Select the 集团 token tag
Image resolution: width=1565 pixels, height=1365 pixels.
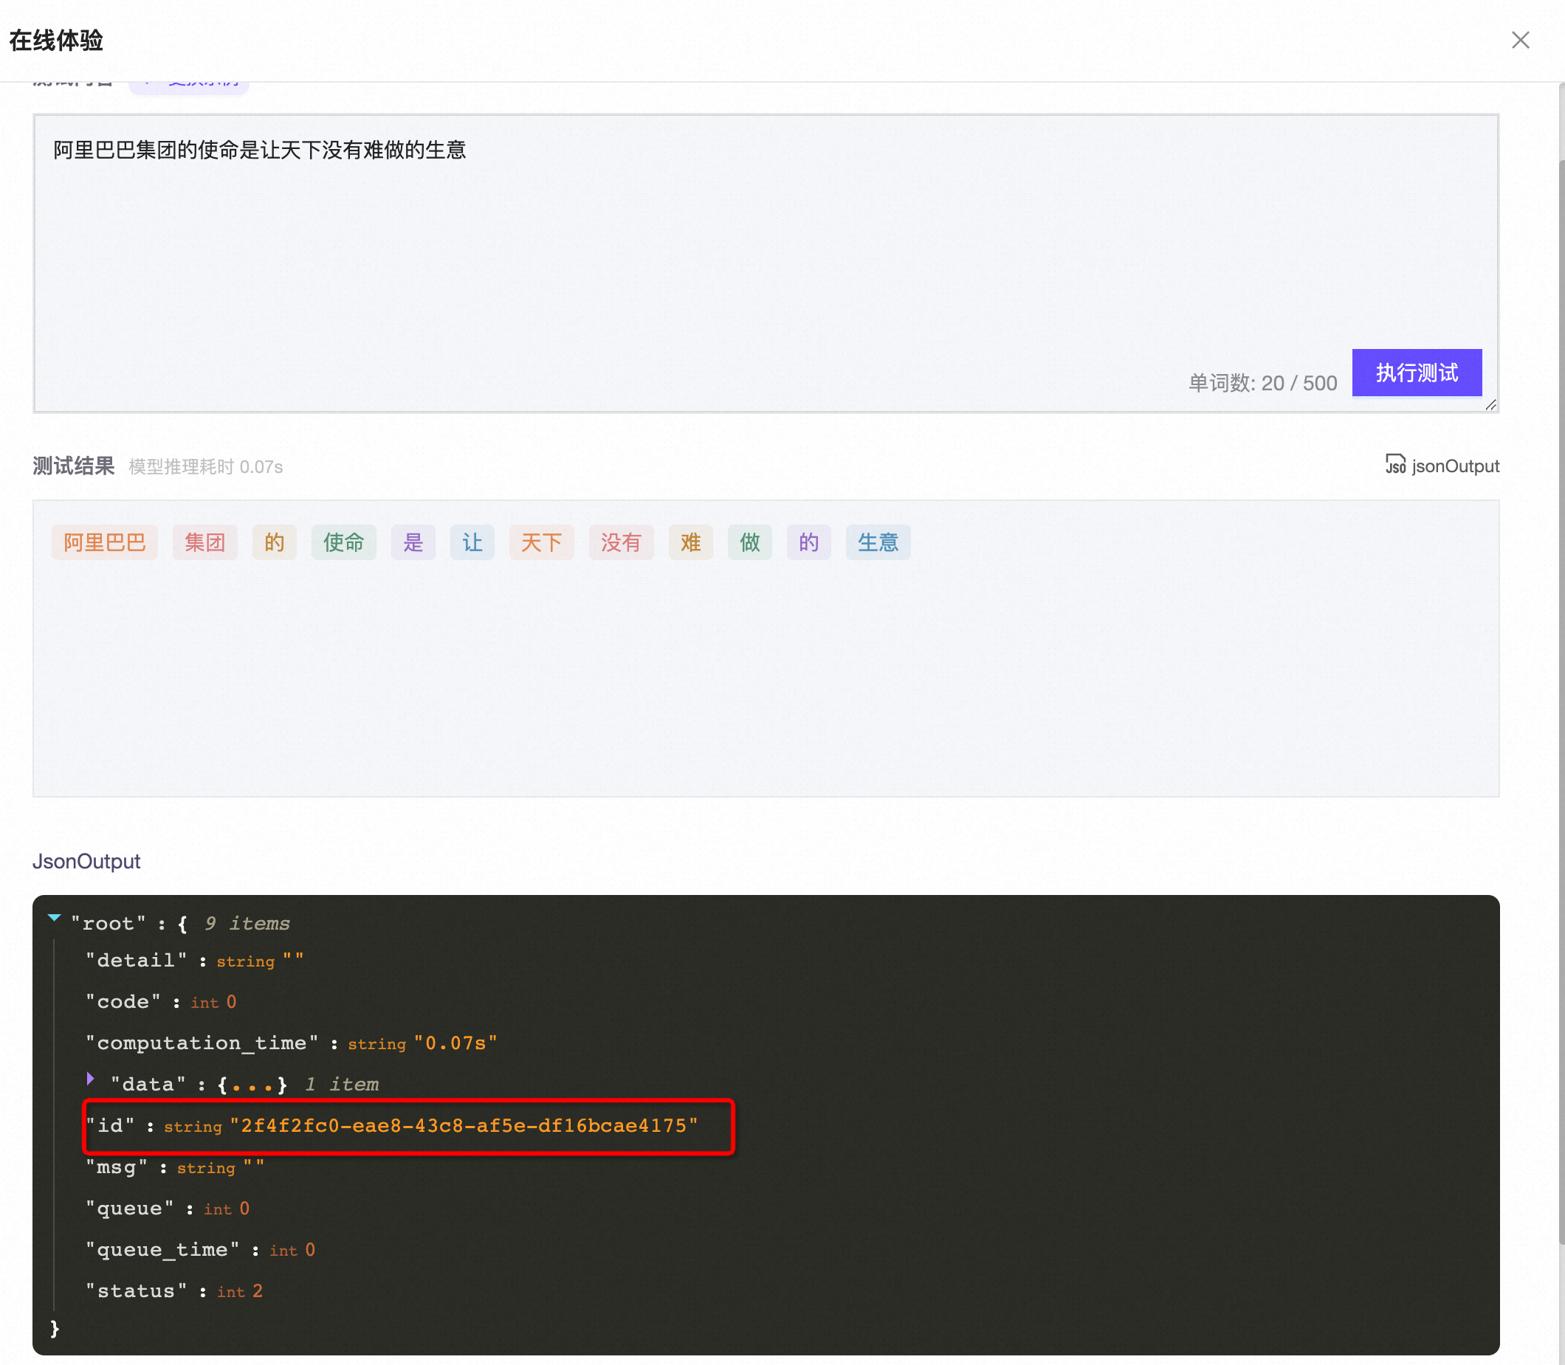205,542
